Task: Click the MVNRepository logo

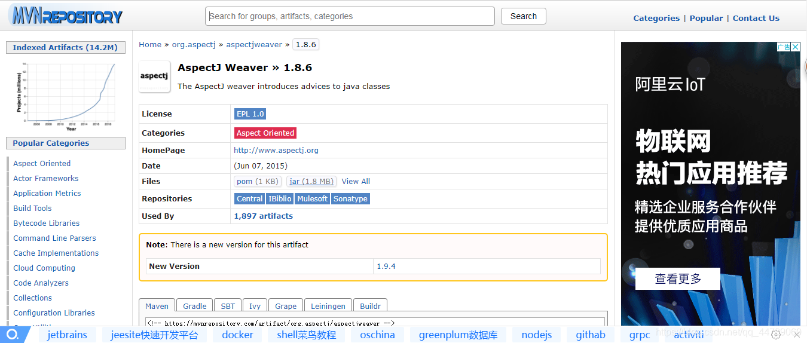Action: click(x=65, y=16)
